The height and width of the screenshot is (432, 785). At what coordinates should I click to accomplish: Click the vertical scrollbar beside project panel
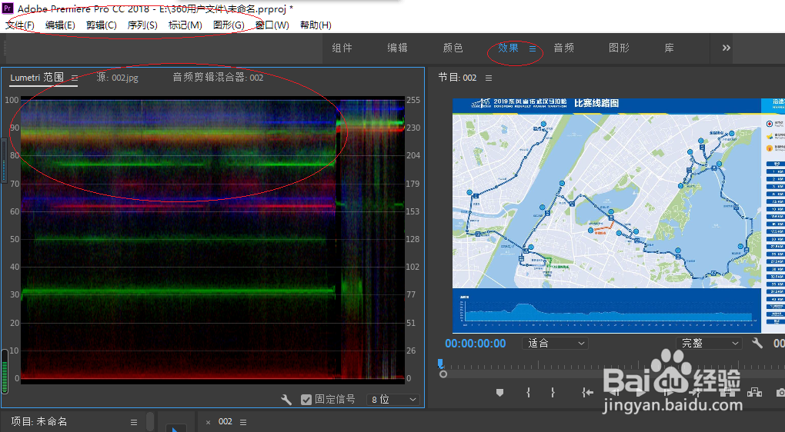(x=150, y=422)
